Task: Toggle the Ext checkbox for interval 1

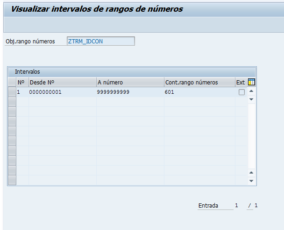Action: tap(241, 92)
